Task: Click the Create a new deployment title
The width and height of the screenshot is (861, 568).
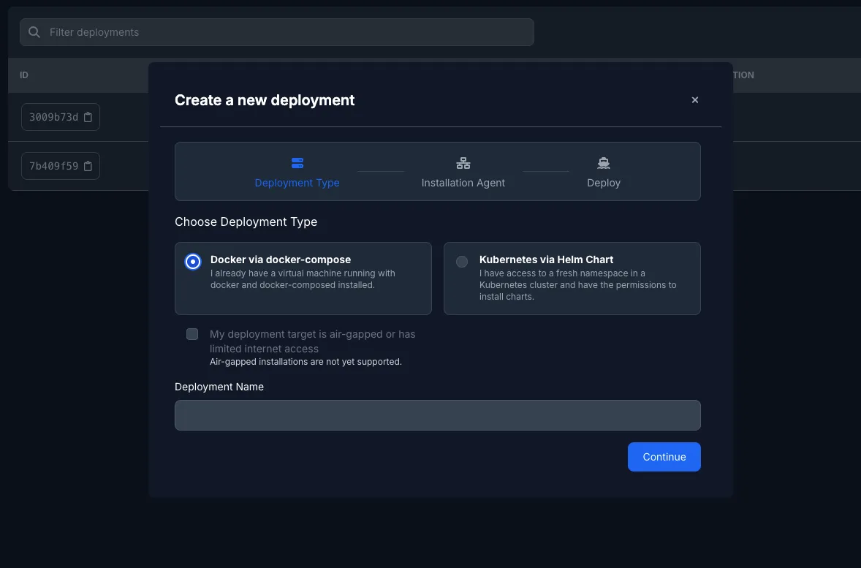Action: [265, 100]
